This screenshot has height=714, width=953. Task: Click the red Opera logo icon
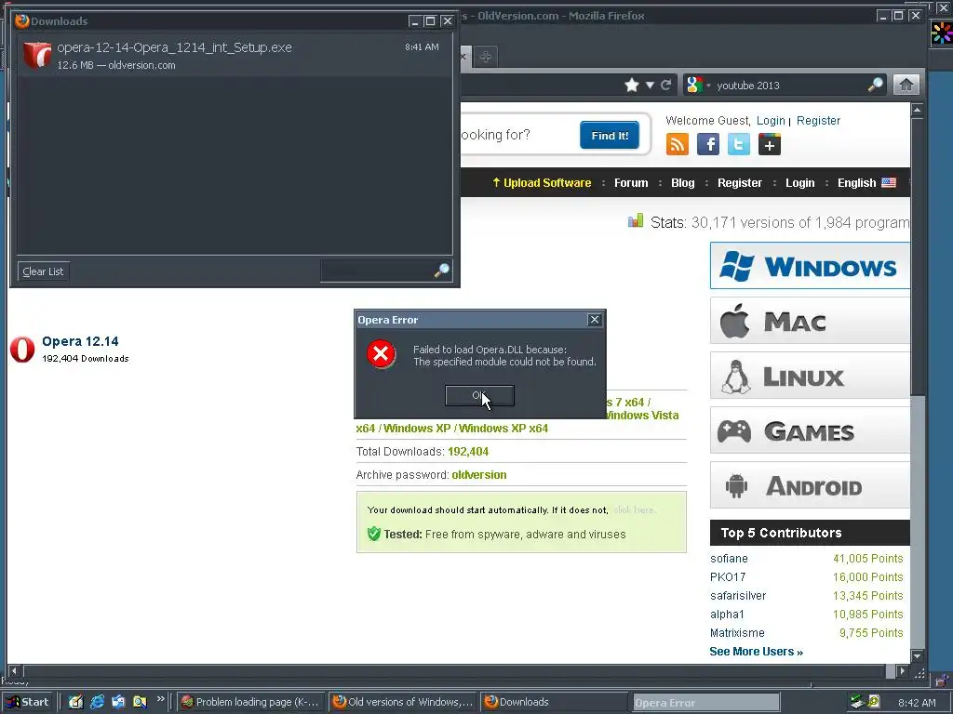(x=22, y=350)
